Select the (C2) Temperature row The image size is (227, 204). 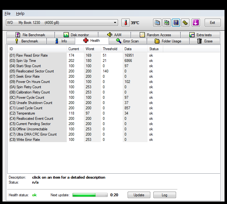pyautogui.click(x=85, y=113)
